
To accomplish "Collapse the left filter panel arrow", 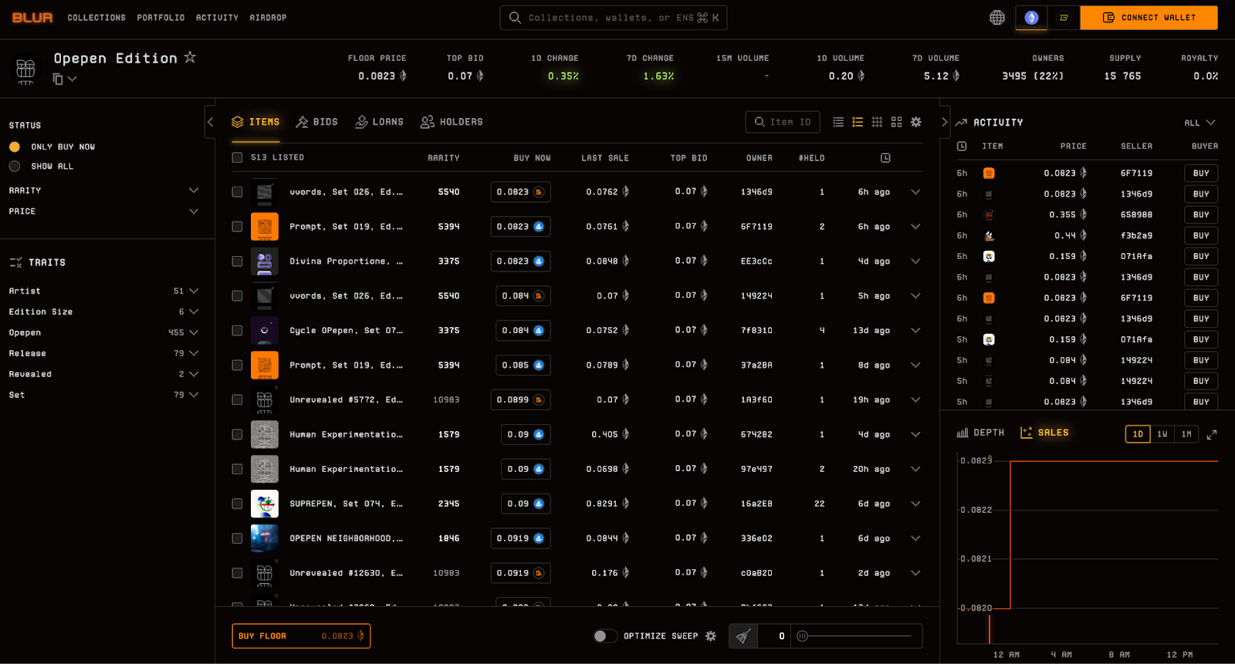I will [x=210, y=122].
